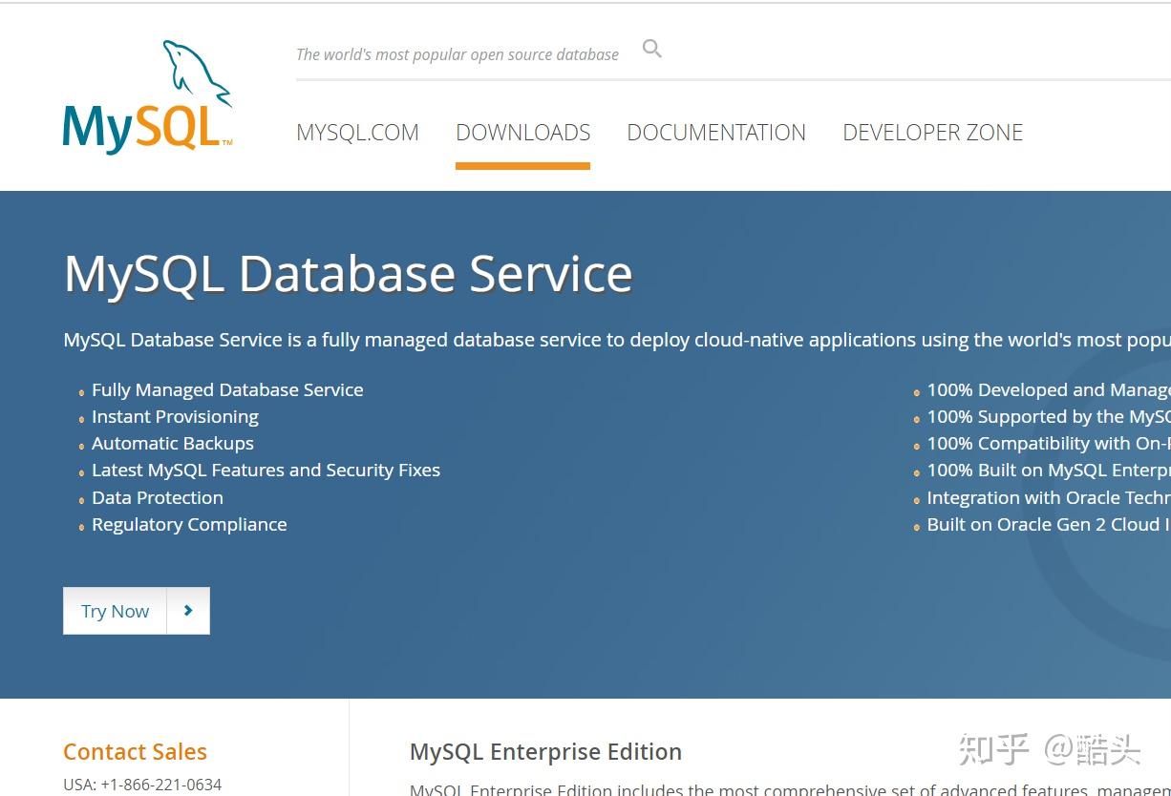
Task: Switch to the DOWNLOADS tab
Action: tap(522, 133)
